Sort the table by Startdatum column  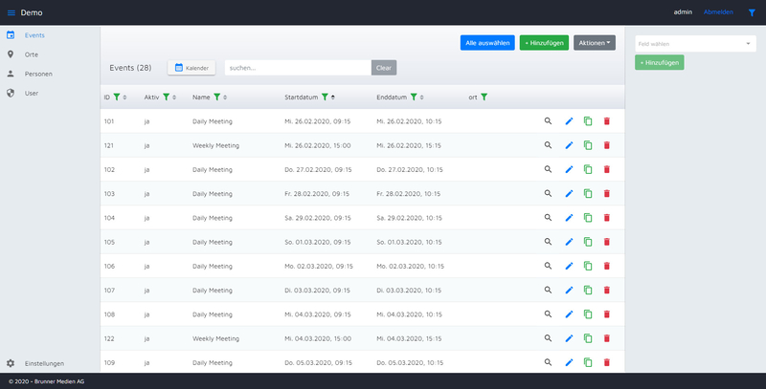click(333, 97)
